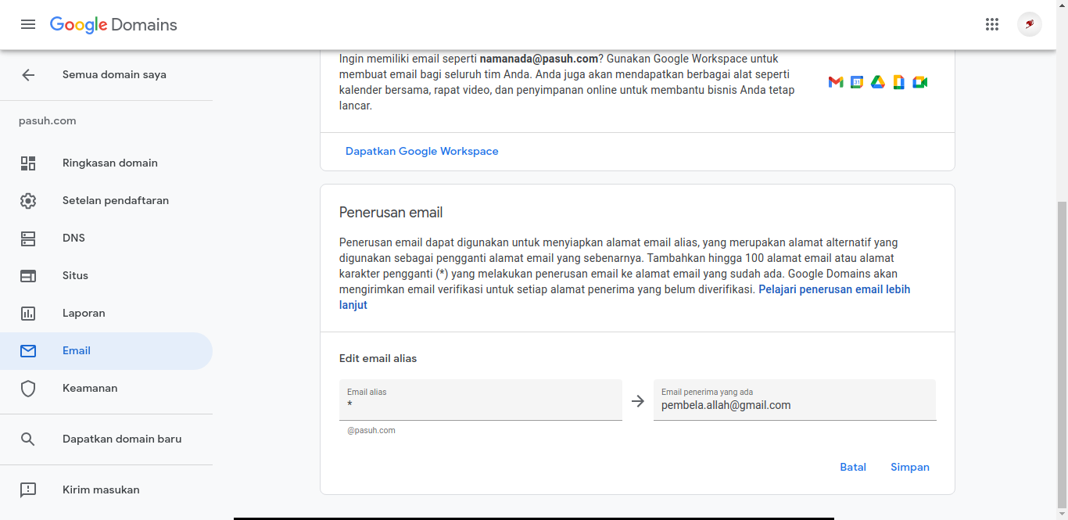
Task: Click the Keamanan shield icon
Action: (x=28, y=389)
